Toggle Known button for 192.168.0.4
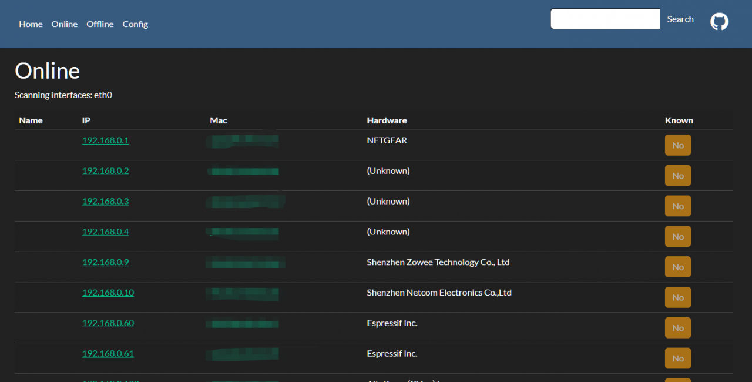 pyautogui.click(x=678, y=237)
